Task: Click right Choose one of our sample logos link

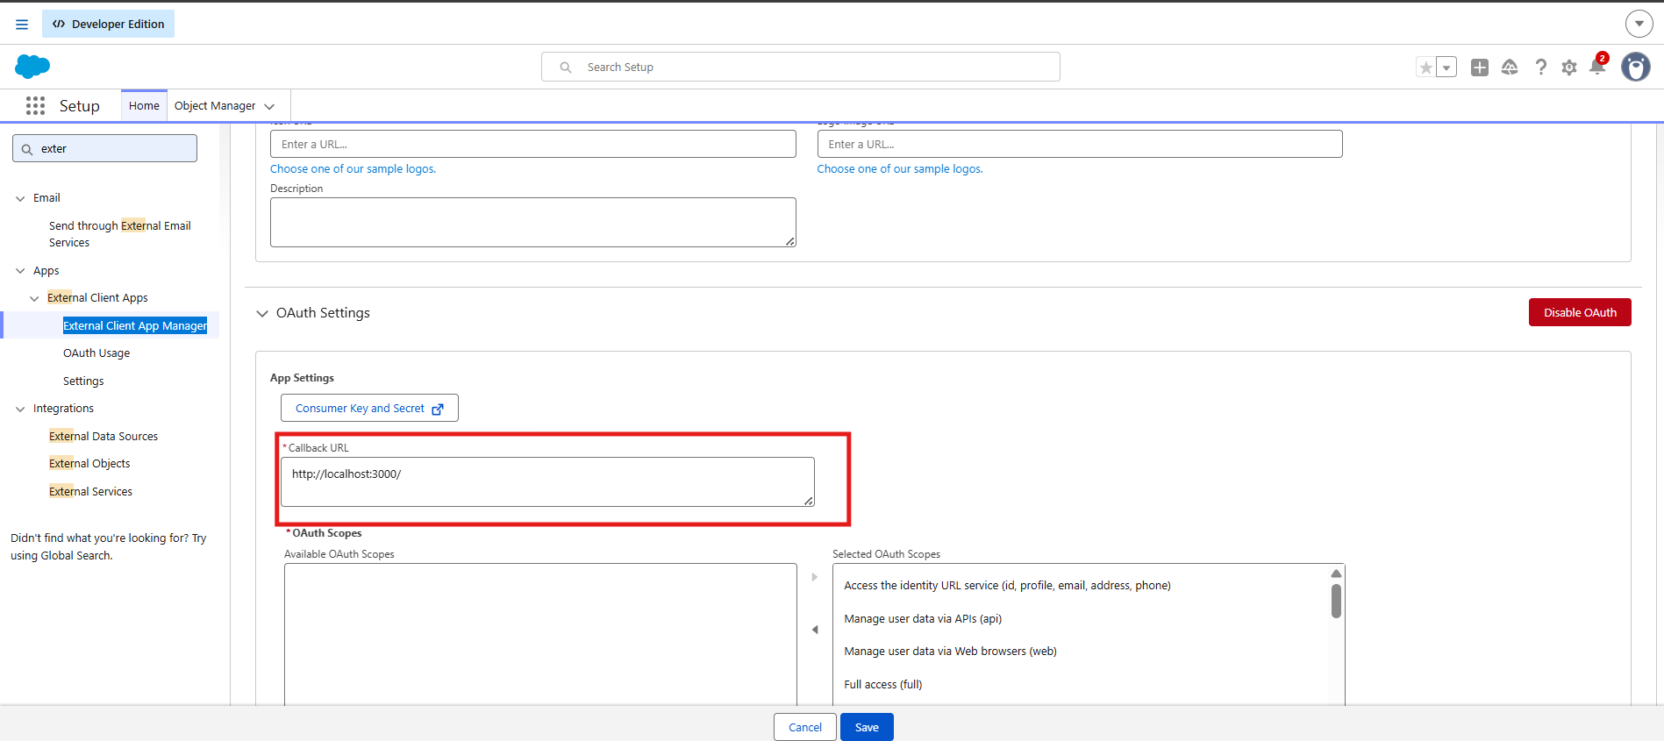Action: (900, 169)
